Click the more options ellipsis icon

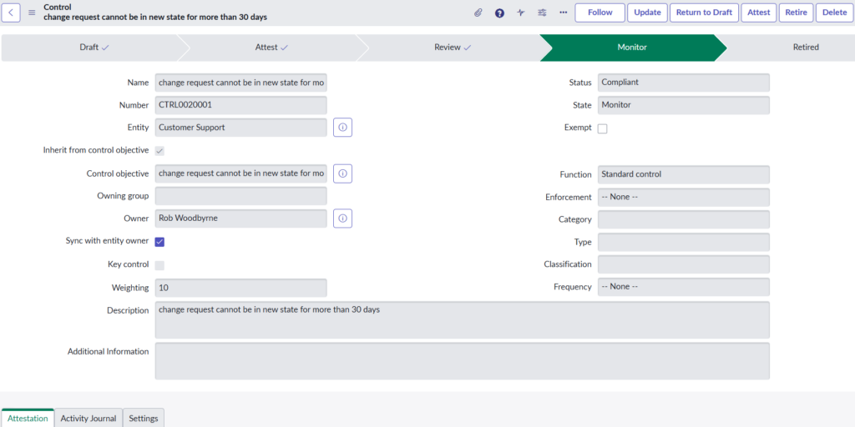pyautogui.click(x=563, y=13)
